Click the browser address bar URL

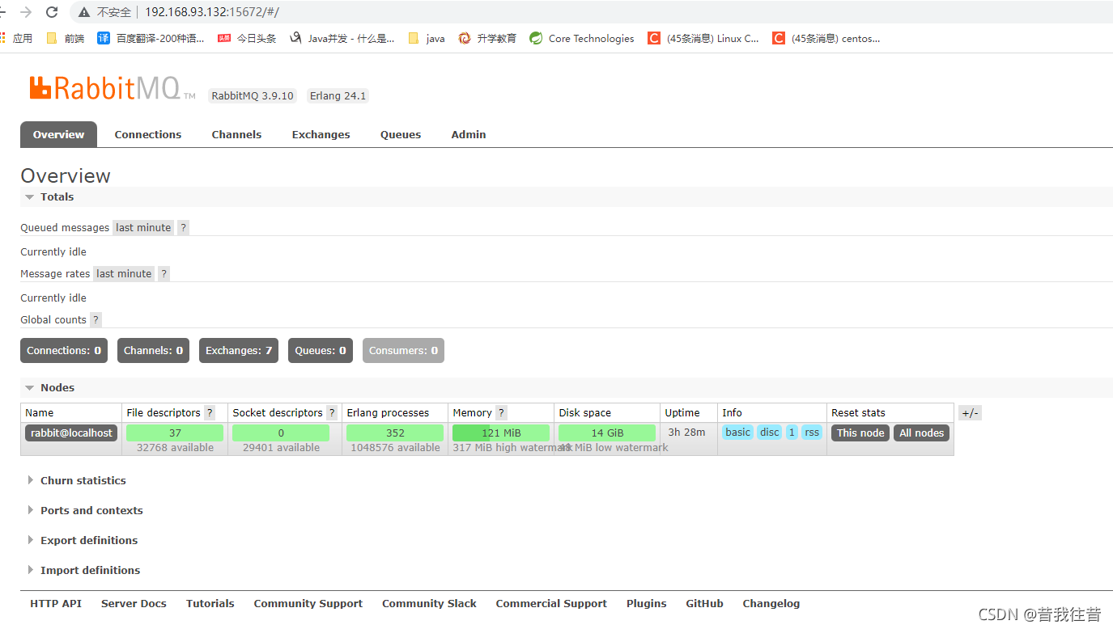pos(212,12)
